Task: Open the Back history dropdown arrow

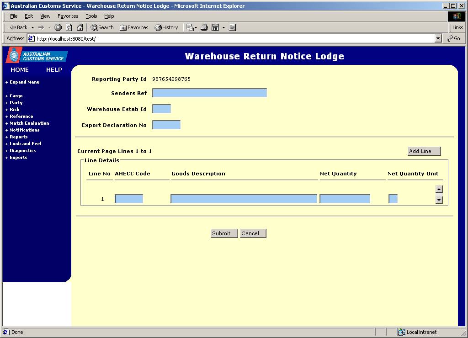Action: (32, 27)
